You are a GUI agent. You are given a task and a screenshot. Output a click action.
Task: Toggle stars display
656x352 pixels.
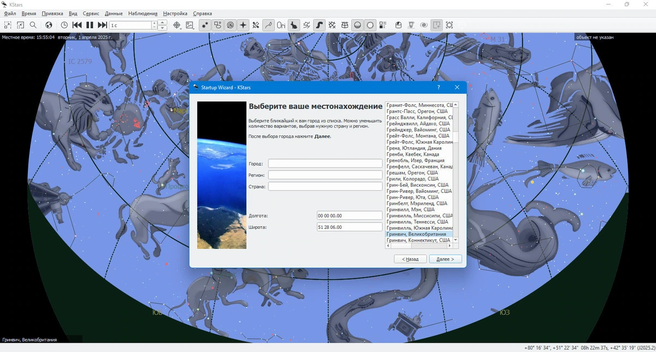coord(205,25)
